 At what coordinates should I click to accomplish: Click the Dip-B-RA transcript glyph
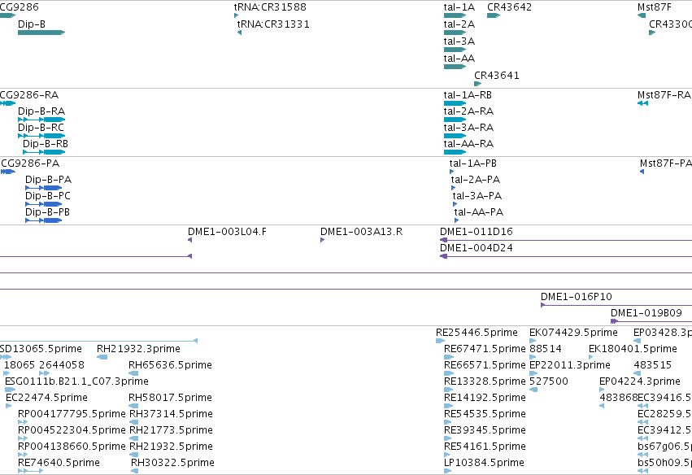point(41,120)
